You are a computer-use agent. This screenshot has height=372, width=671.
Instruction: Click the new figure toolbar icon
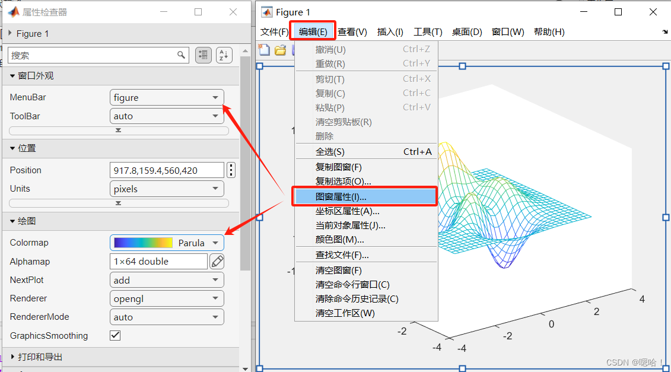[x=264, y=50]
